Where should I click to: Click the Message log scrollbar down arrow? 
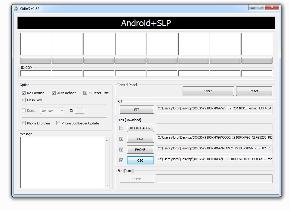[x=107, y=185]
